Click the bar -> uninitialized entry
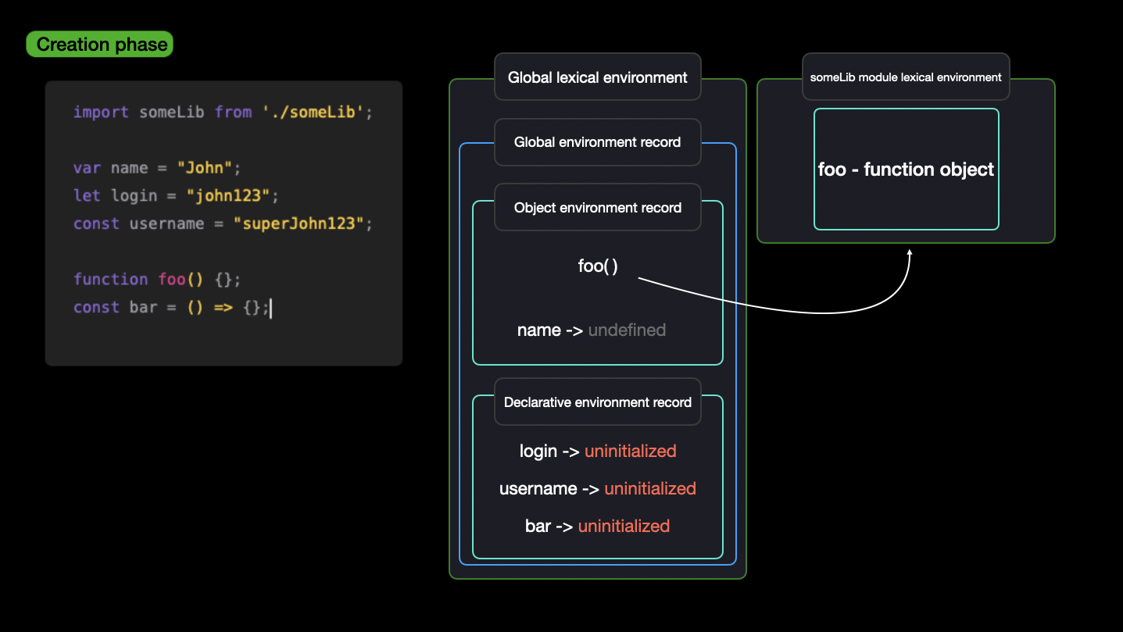The width and height of the screenshot is (1123, 632). 598,527
